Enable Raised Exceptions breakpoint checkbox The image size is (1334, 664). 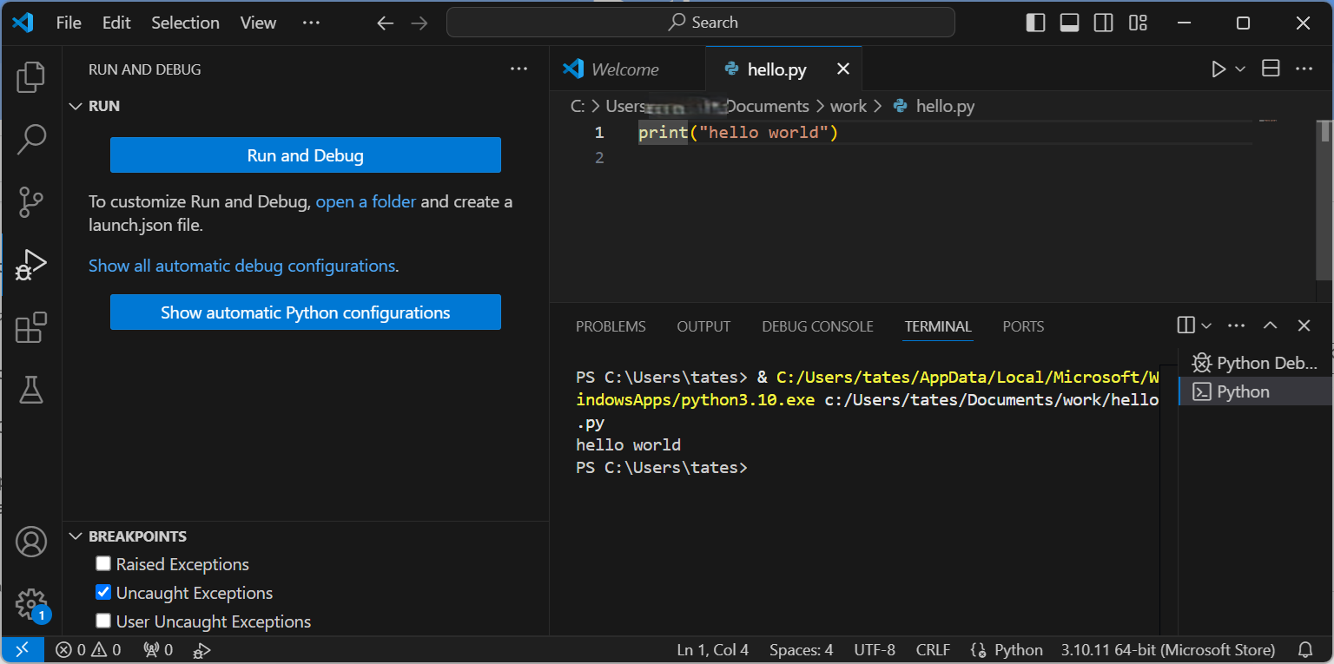coord(103,564)
